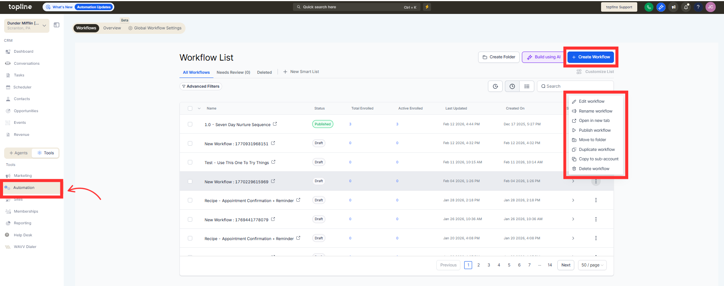Click the megaphone announcements icon
This screenshot has height=286, width=724.
point(673,7)
